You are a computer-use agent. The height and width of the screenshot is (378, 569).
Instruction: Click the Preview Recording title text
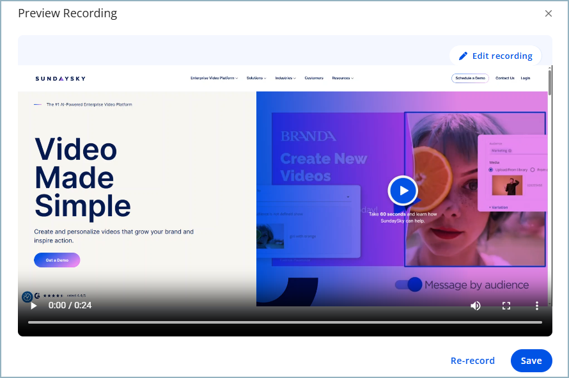coord(68,13)
